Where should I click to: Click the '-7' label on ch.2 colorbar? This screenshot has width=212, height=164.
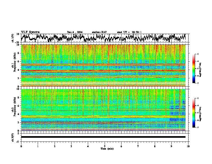[x=197, y=127]
